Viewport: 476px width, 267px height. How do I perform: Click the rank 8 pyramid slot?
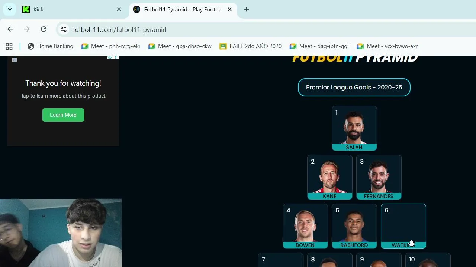click(x=330, y=260)
